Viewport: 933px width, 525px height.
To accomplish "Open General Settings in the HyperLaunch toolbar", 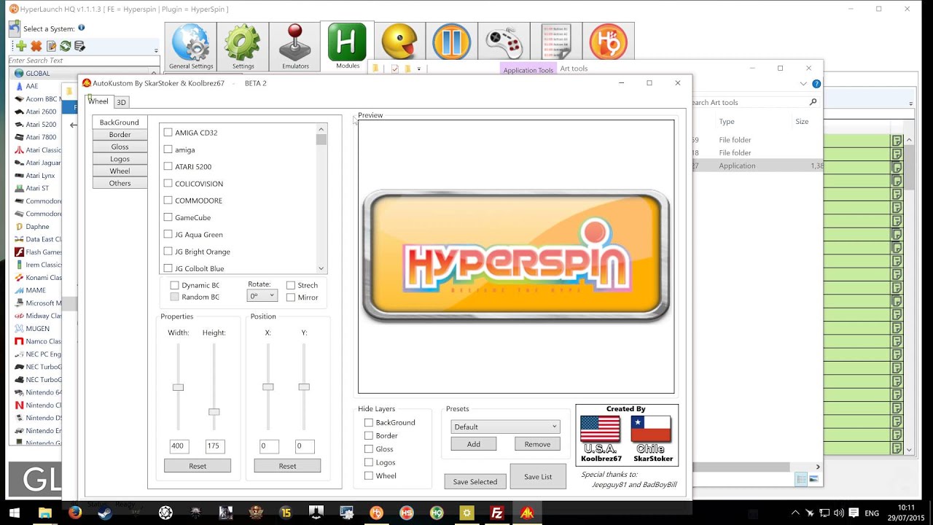I will click(x=191, y=47).
